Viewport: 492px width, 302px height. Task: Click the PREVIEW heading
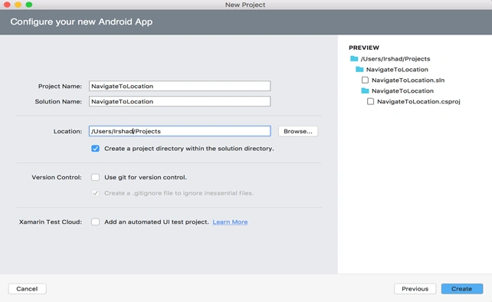[x=364, y=48]
